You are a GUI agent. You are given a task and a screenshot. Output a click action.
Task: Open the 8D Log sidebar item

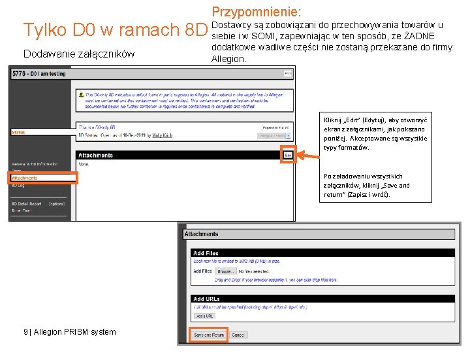coord(18,186)
